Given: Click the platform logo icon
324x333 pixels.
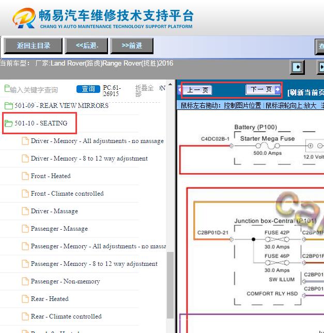Looking at the screenshot, I should 24,18.
